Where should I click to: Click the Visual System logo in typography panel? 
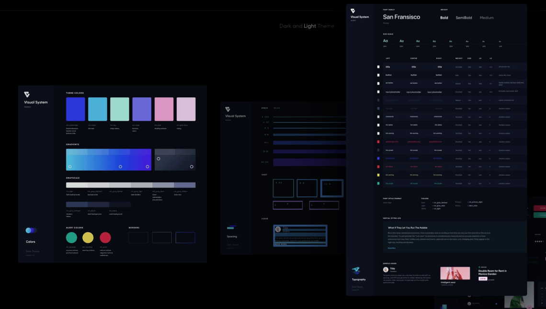pos(353,11)
